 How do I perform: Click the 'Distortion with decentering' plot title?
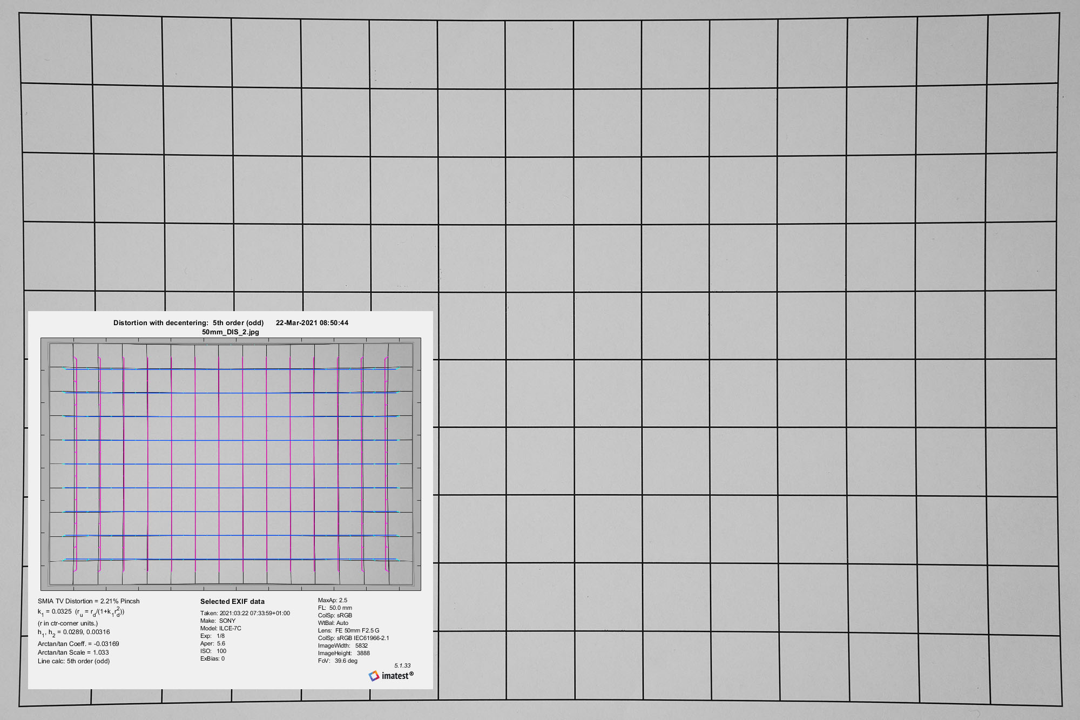coord(188,322)
